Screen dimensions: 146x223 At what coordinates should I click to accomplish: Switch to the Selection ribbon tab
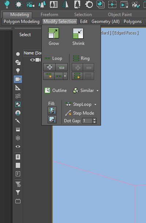pyautogui.click(x=83, y=15)
